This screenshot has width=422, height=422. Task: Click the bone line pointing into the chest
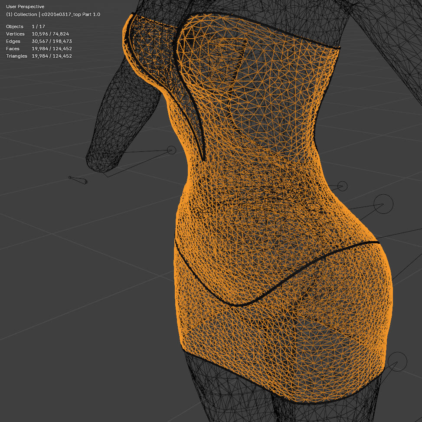point(182,152)
